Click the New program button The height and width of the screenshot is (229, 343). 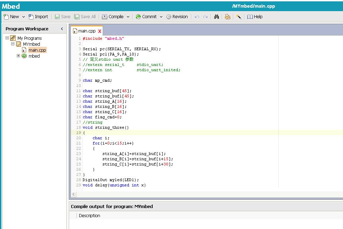point(11,17)
